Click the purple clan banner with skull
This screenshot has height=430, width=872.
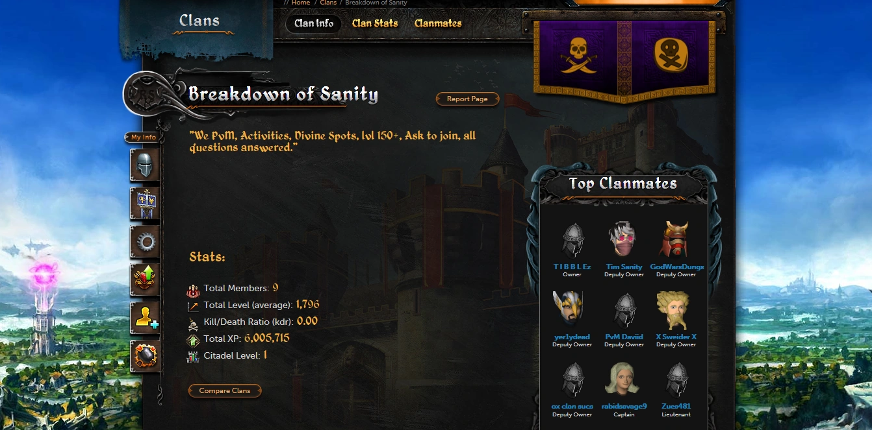click(x=575, y=54)
